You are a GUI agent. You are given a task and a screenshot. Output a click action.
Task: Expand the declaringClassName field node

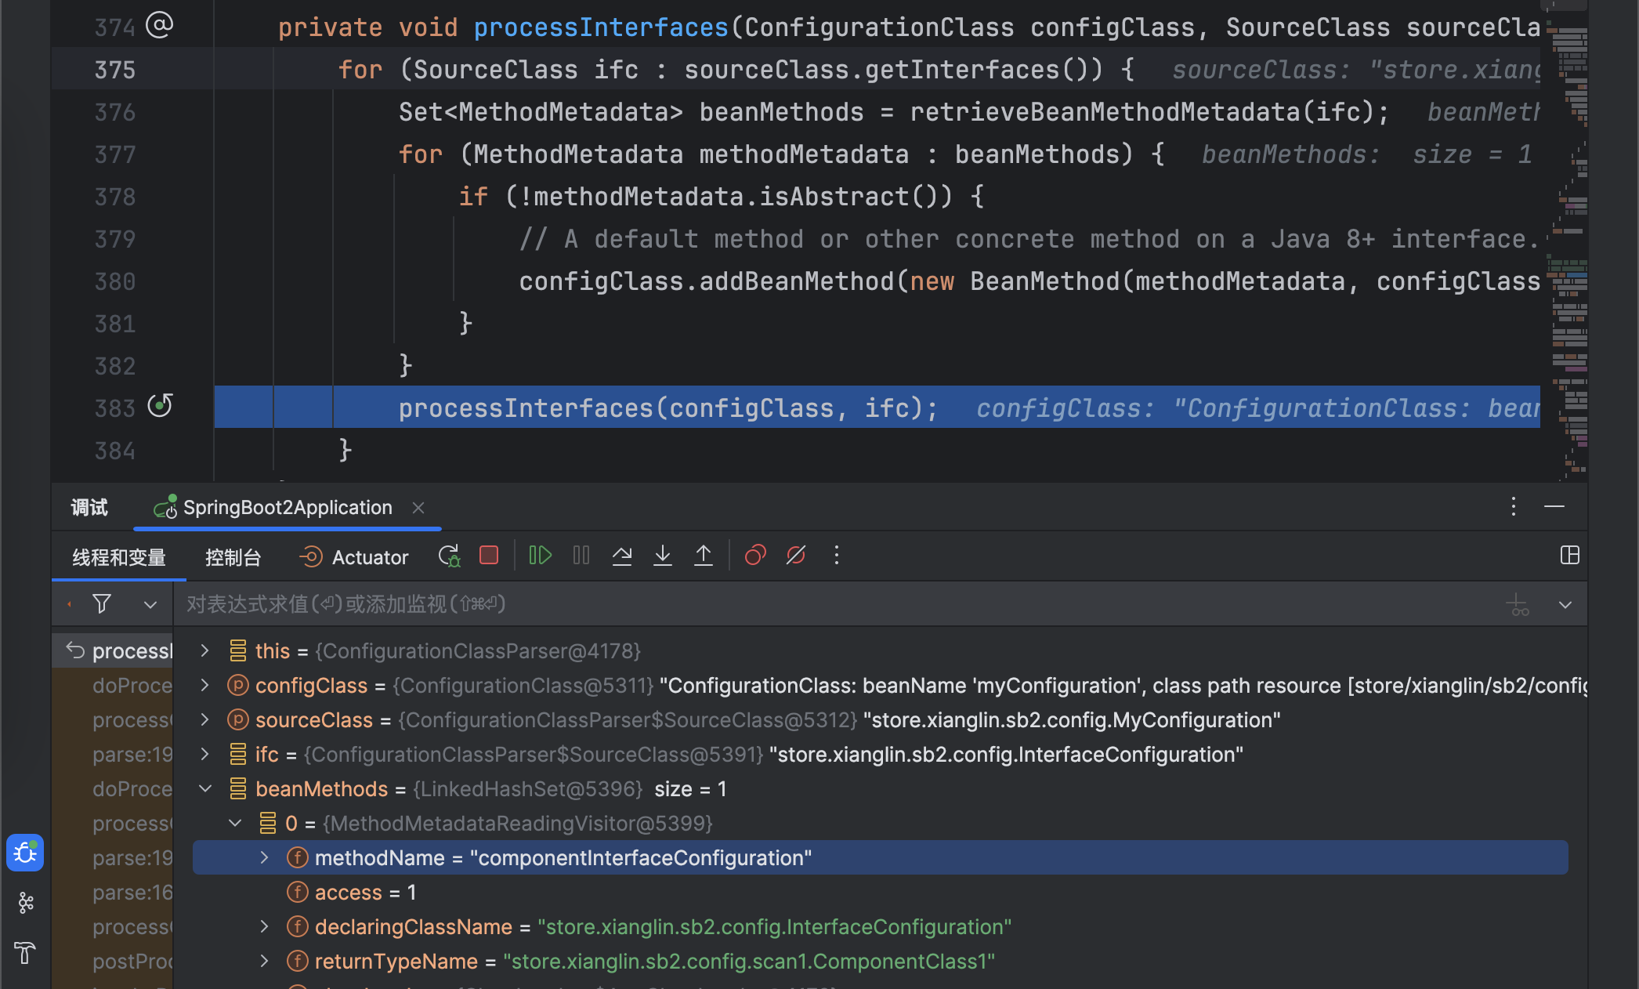264,926
